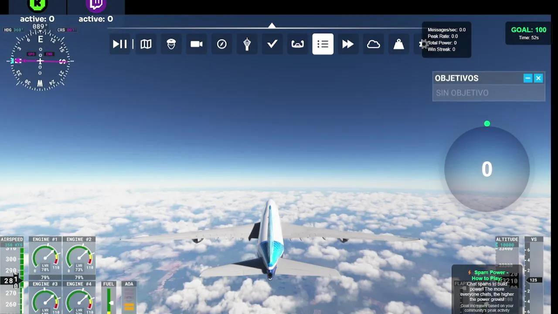
Task: Minimize the OBJETIVOS panel
Action: coord(528,78)
